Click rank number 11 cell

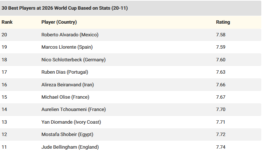pos(4,147)
